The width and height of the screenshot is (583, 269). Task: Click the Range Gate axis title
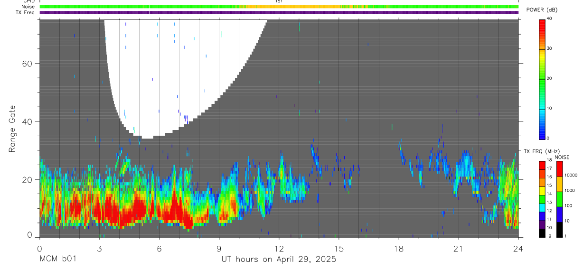pos(12,129)
